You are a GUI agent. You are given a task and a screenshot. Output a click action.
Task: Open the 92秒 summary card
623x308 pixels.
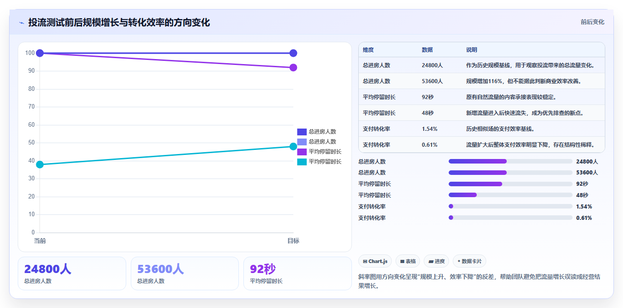(x=297, y=273)
